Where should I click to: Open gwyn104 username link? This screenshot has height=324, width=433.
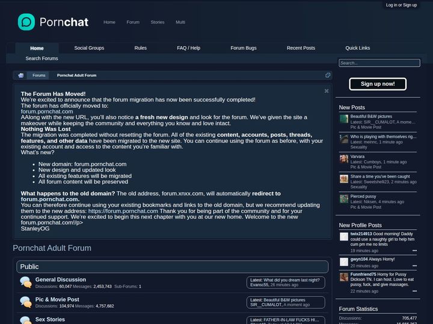pos(359,259)
